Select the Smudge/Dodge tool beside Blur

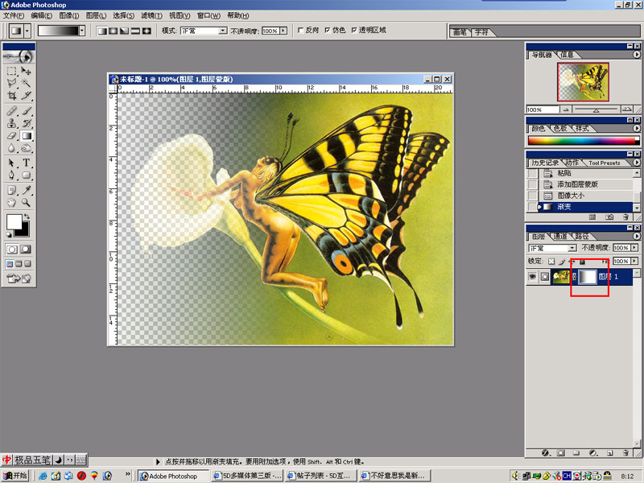26,147
